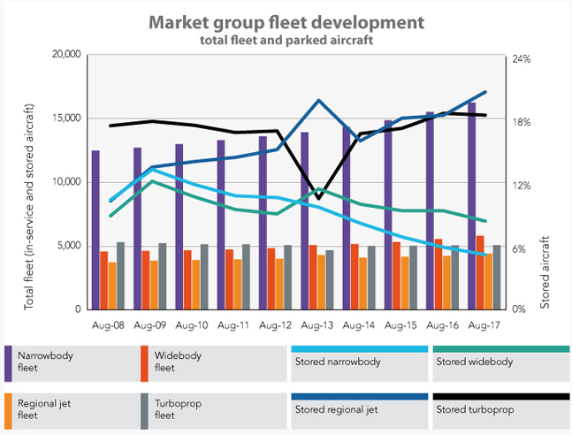Click the orange Regional jet fleet swatch
This screenshot has width=572, height=435.
point(8,409)
